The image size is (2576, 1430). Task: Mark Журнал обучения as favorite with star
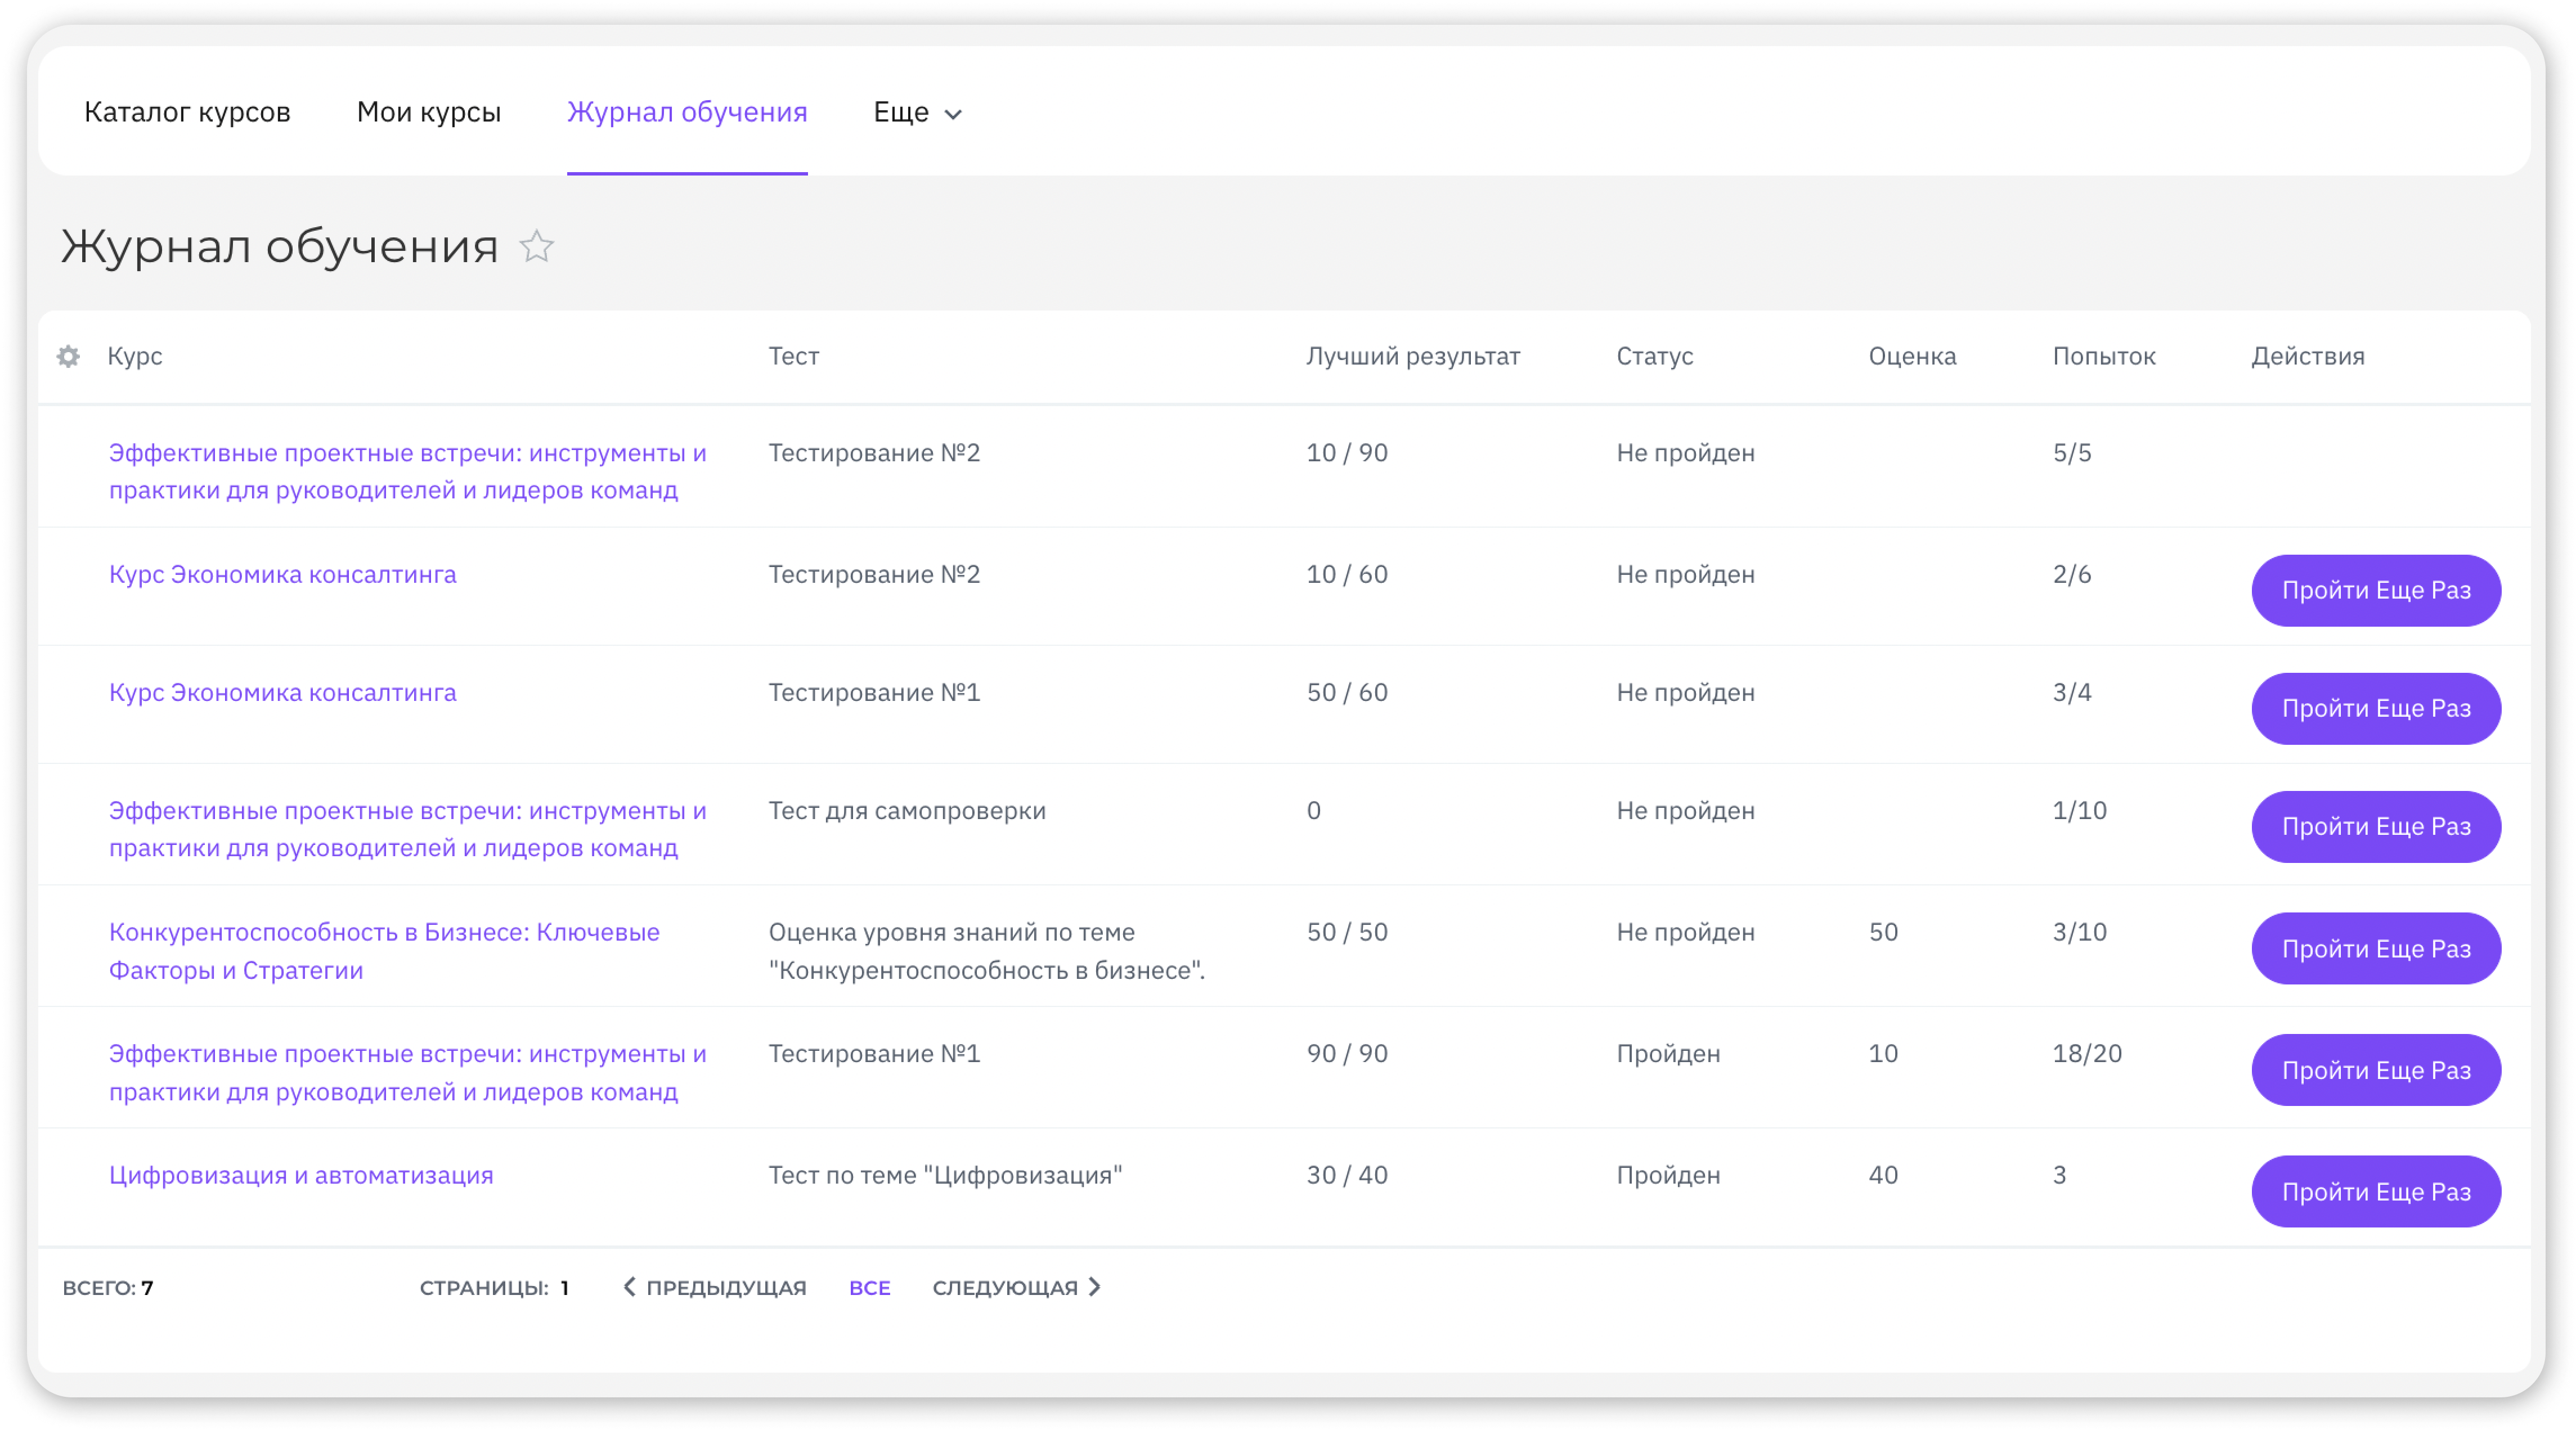coord(537,246)
